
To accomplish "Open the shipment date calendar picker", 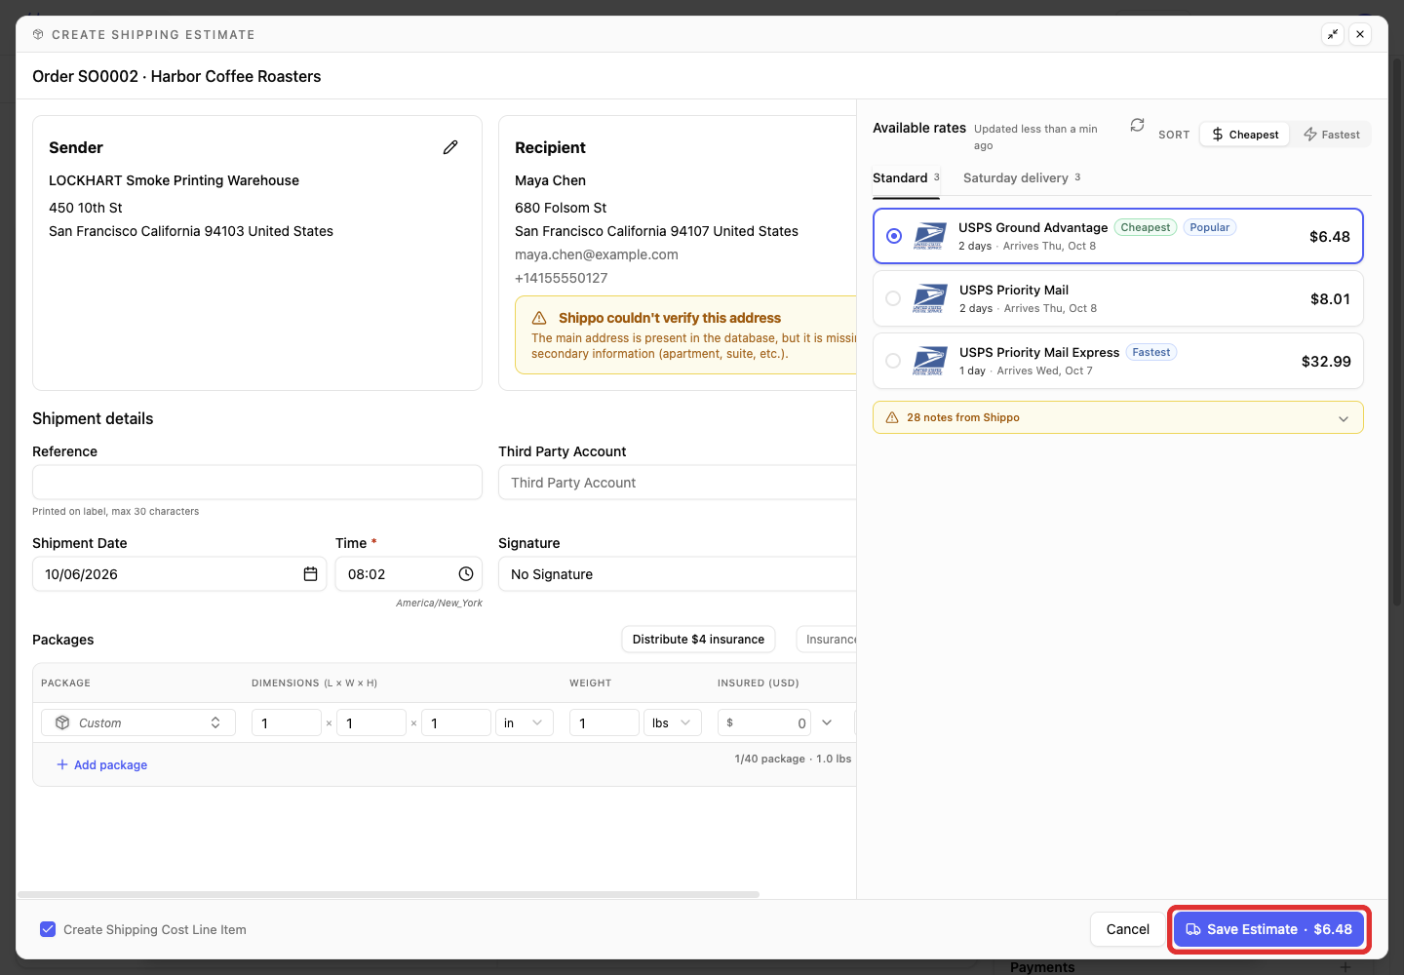I will 310,574.
